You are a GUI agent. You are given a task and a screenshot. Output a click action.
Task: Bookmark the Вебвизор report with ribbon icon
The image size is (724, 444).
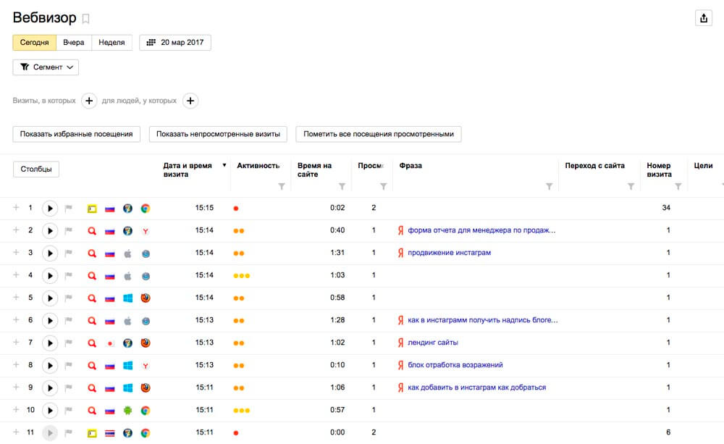click(x=86, y=19)
